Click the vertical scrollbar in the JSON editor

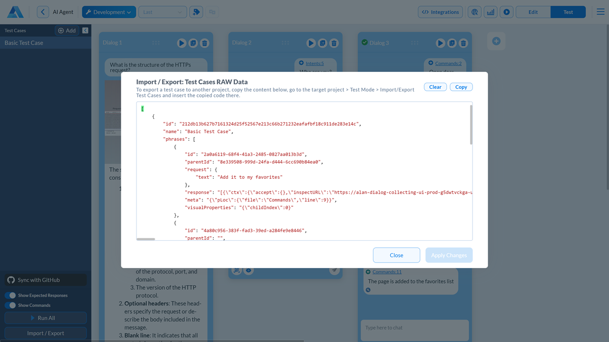471,124
